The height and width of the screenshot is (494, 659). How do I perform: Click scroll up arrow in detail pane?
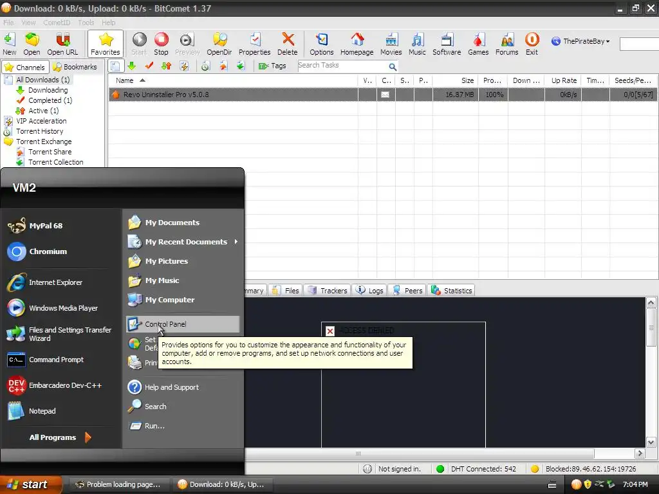[x=651, y=303]
